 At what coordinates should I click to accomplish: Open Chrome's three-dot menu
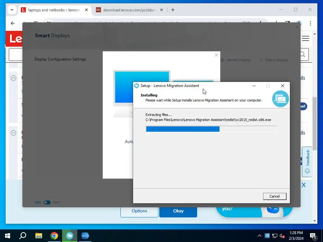click(x=310, y=23)
